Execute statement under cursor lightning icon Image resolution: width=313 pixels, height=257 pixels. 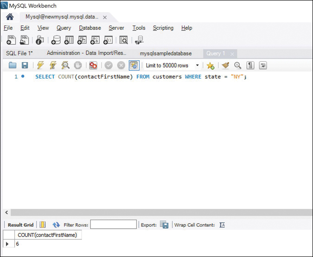click(53, 65)
